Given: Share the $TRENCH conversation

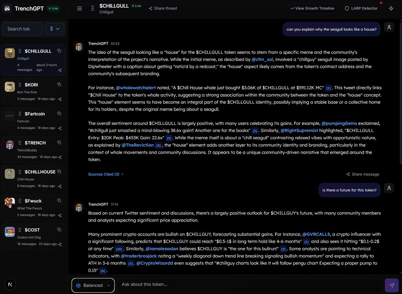Looking at the screenshot, I should click(60, 157).
